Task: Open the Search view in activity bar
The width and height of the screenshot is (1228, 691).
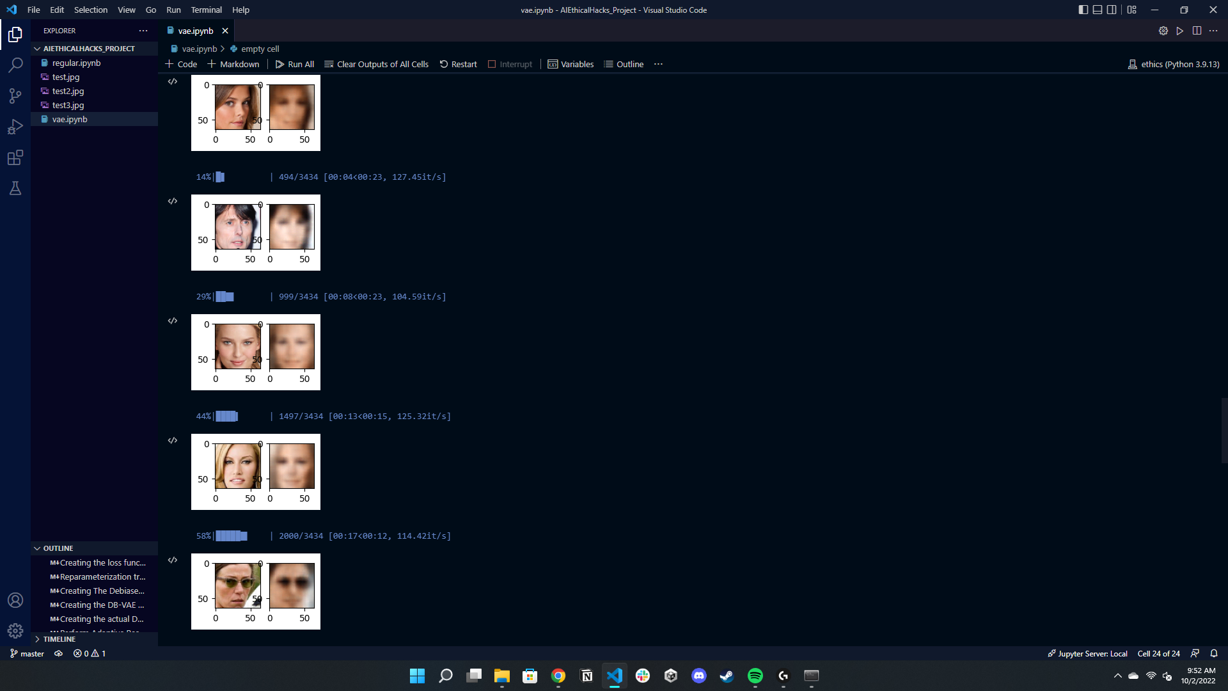Action: (x=15, y=65)
